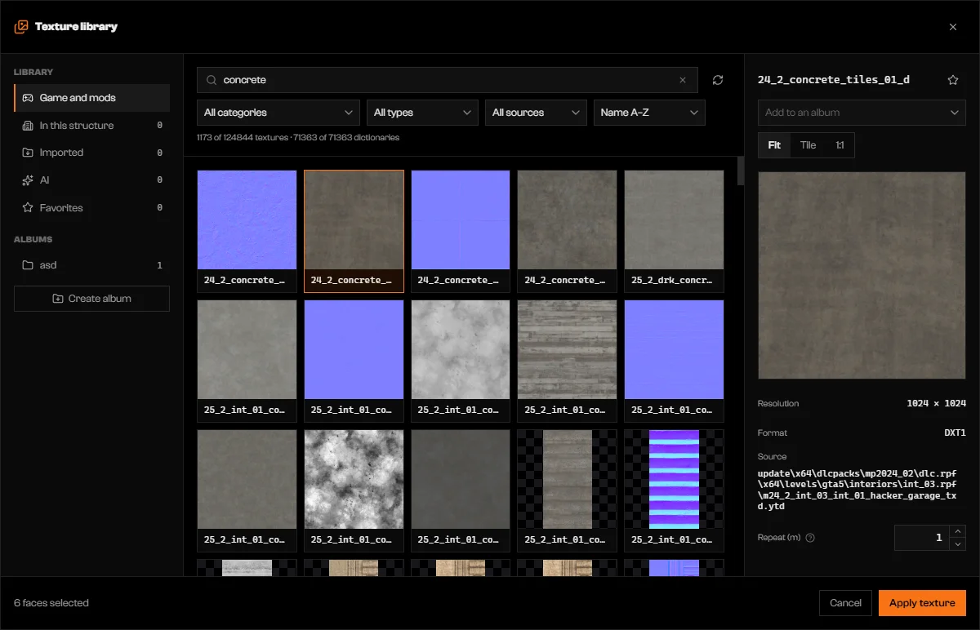The image size is (980, 630).
Task: Favorite the texture with star icon
Action: point(952,80)
